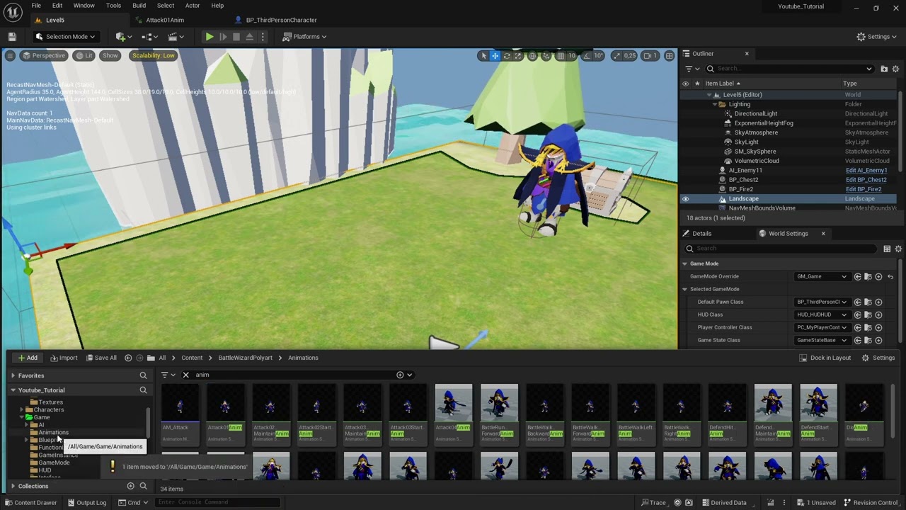This screenshot has width=906, height=510.
Task: Click the save level floppy disk icon
Action: pos(12,37)
